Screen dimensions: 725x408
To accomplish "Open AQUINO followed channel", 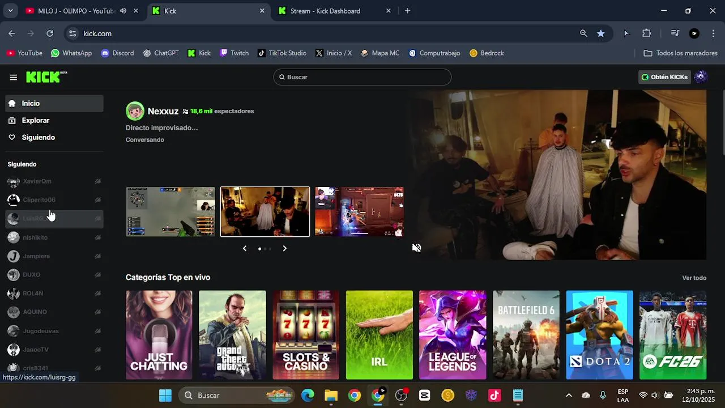I will point(54,312).
